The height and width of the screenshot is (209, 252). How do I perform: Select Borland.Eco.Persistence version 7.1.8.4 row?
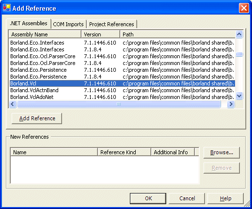tap(122, 77)
